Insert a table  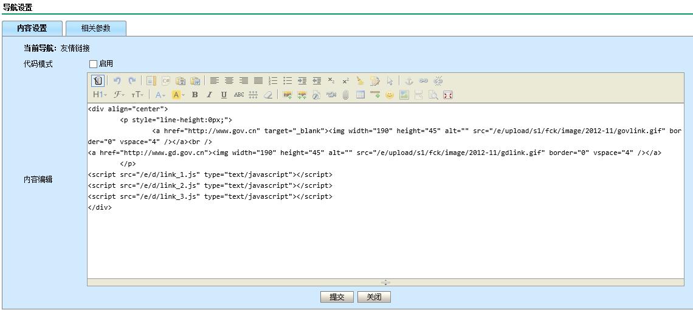point(360,95)
